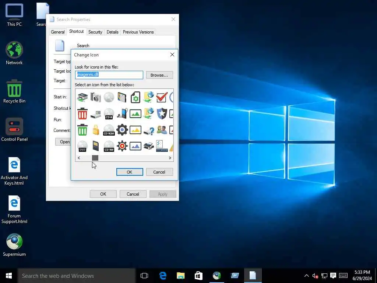377x283 pixels.
Task: Open the Store from the taskbar
Action: click(198, 276)
